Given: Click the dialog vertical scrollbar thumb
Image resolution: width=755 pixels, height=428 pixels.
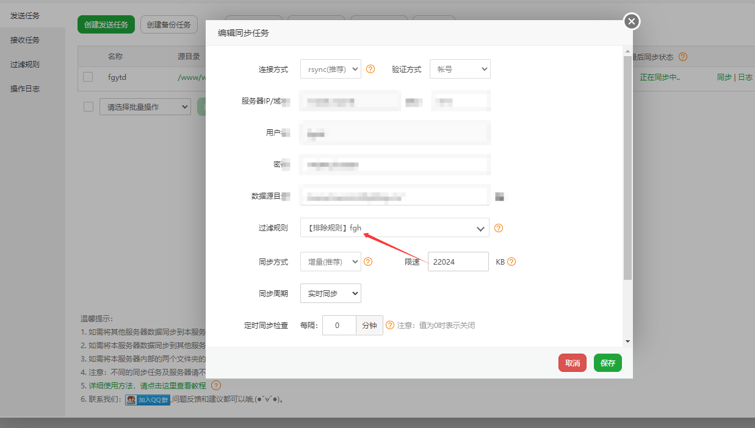Looking at the screenshot, I should click(x=627, y=168).
